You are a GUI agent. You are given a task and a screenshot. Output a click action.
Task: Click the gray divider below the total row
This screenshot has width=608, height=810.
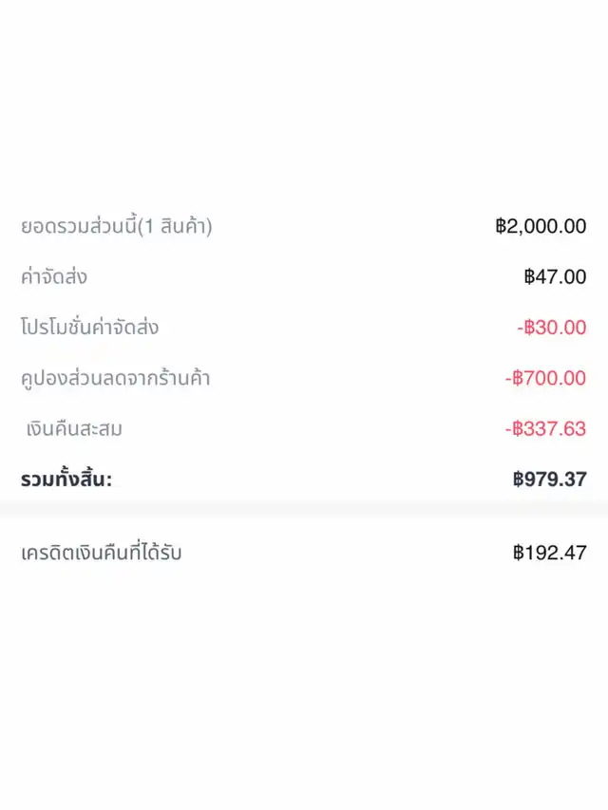coord(304,509)
